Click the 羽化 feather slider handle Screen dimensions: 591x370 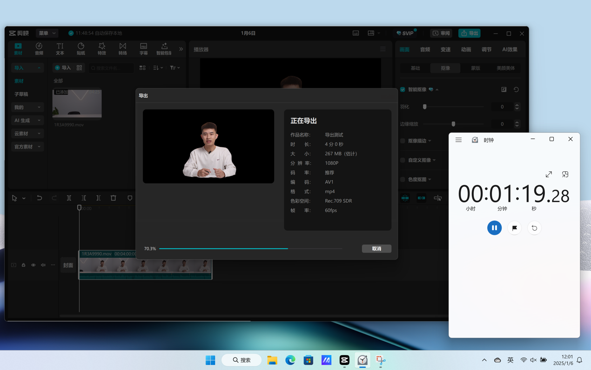click(x=424, y=107)
